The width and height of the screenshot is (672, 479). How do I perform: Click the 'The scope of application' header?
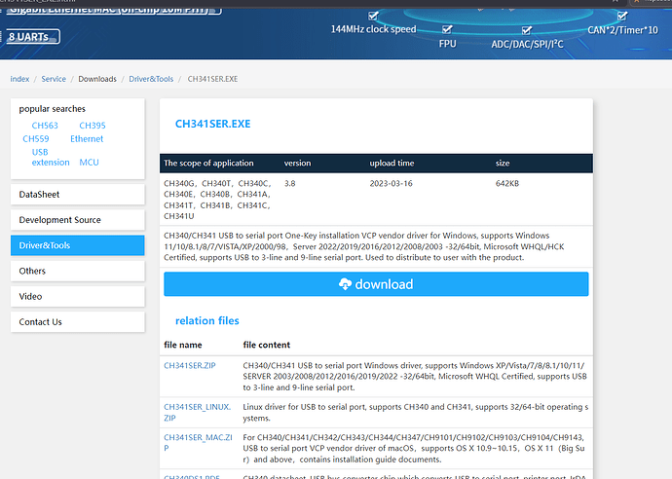[x=208, y=164]
